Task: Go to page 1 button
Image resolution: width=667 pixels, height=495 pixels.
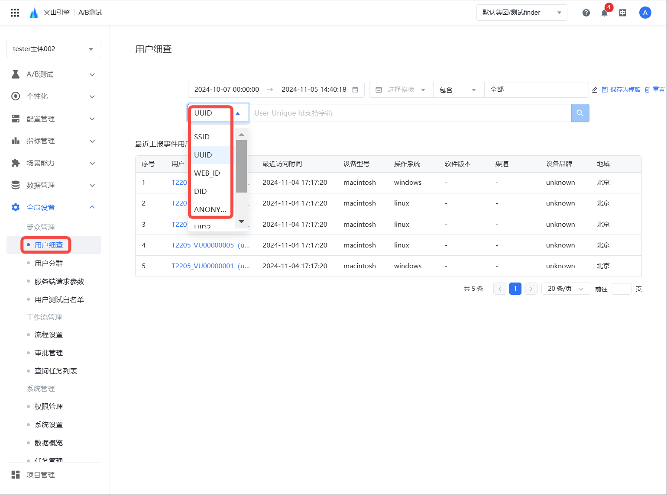Action: 515,289
